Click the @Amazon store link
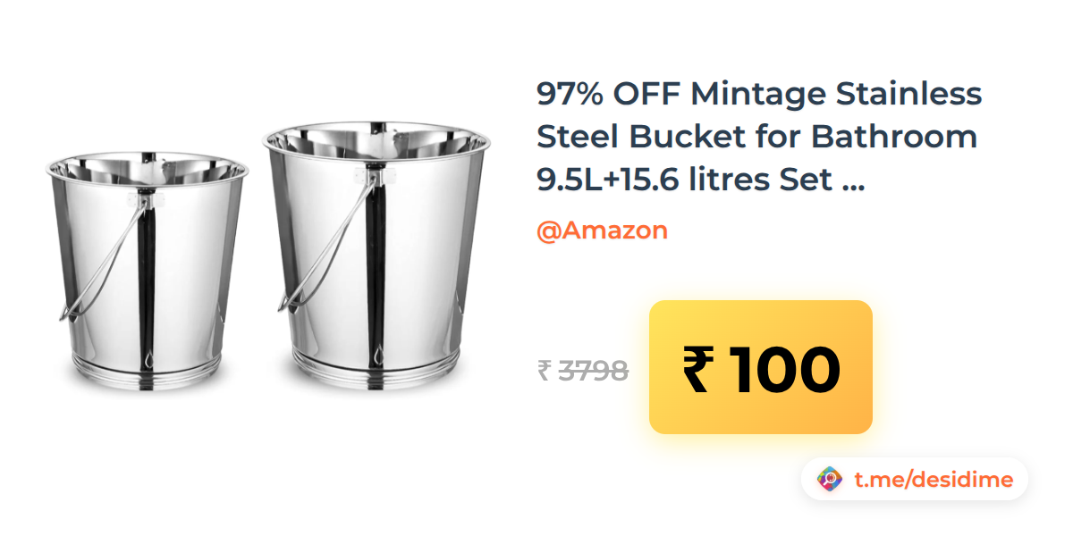1073x536 pixels. click(x=602, y=230)
